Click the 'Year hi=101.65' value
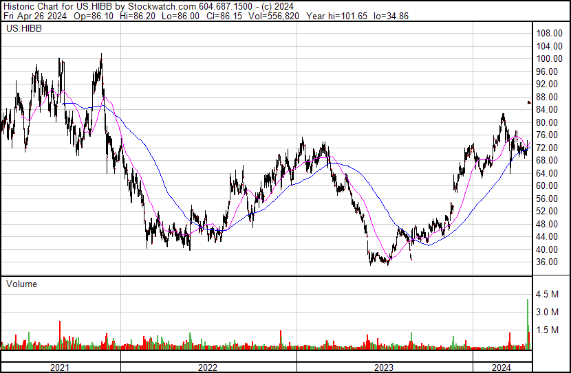Screen dimensions: 571x373 336,16
